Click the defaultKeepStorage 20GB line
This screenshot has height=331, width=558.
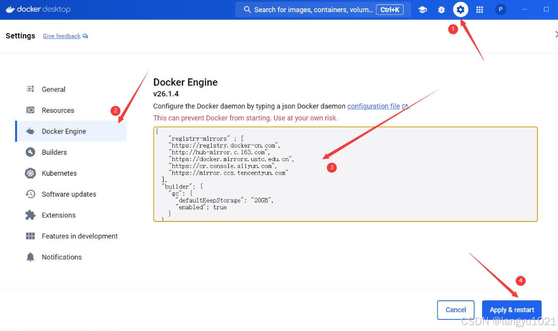224,201
